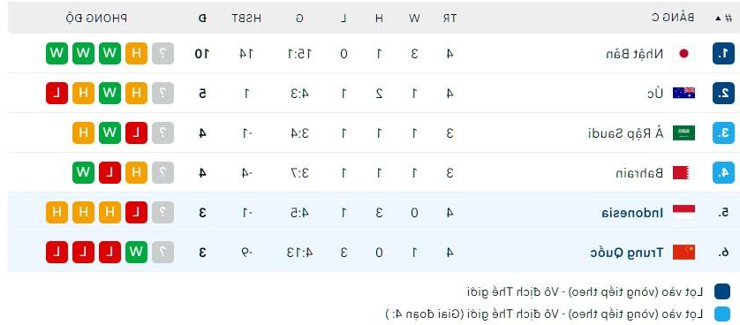This screenshot has width=740, height=325.
Task: Click the Indonesia flag icon
Action: click(683, 212)
